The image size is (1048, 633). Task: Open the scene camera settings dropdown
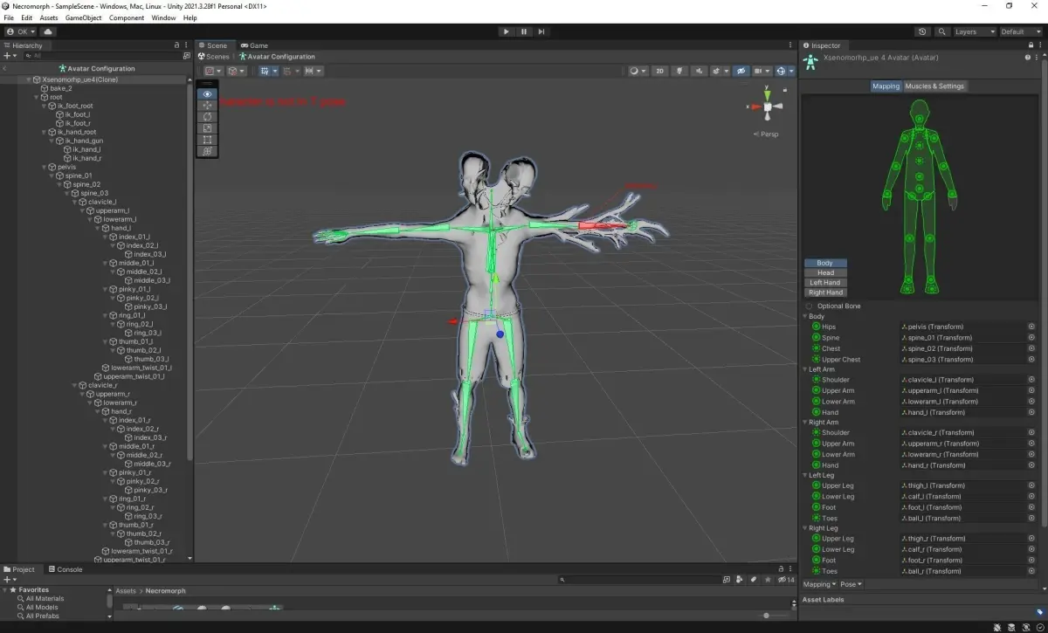pyautogui.click(x=762, y=71)
